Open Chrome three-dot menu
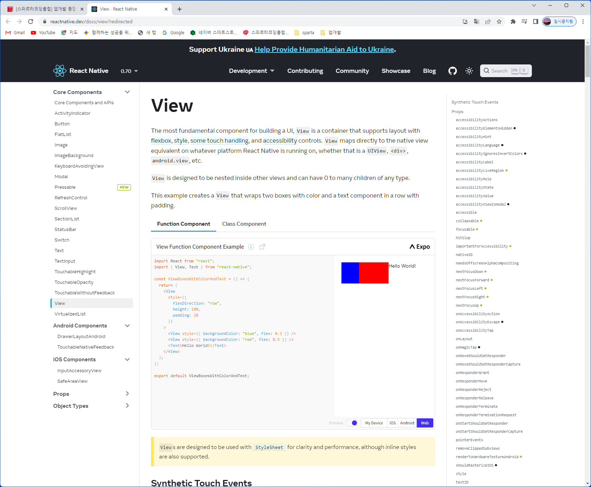 point(583,21)
